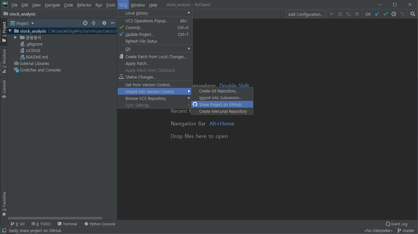Open the Refactor menu
Viewport: 418px width, 234px height.
(84, 5)
